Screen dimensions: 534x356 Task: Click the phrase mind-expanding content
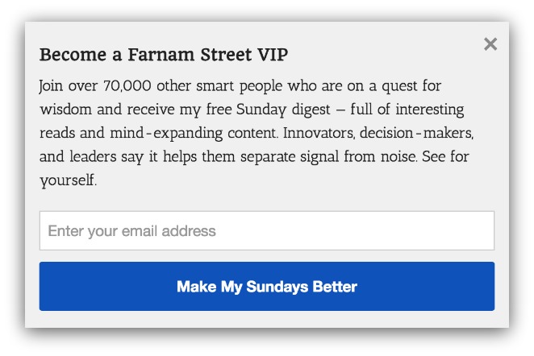[194, 134]
